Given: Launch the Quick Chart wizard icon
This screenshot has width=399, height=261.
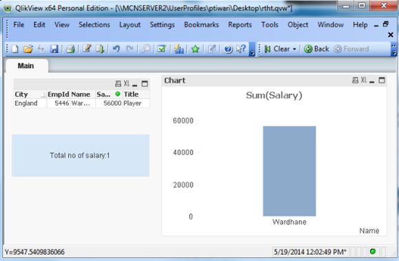Looking at the screenshot, I should point(179,49).
